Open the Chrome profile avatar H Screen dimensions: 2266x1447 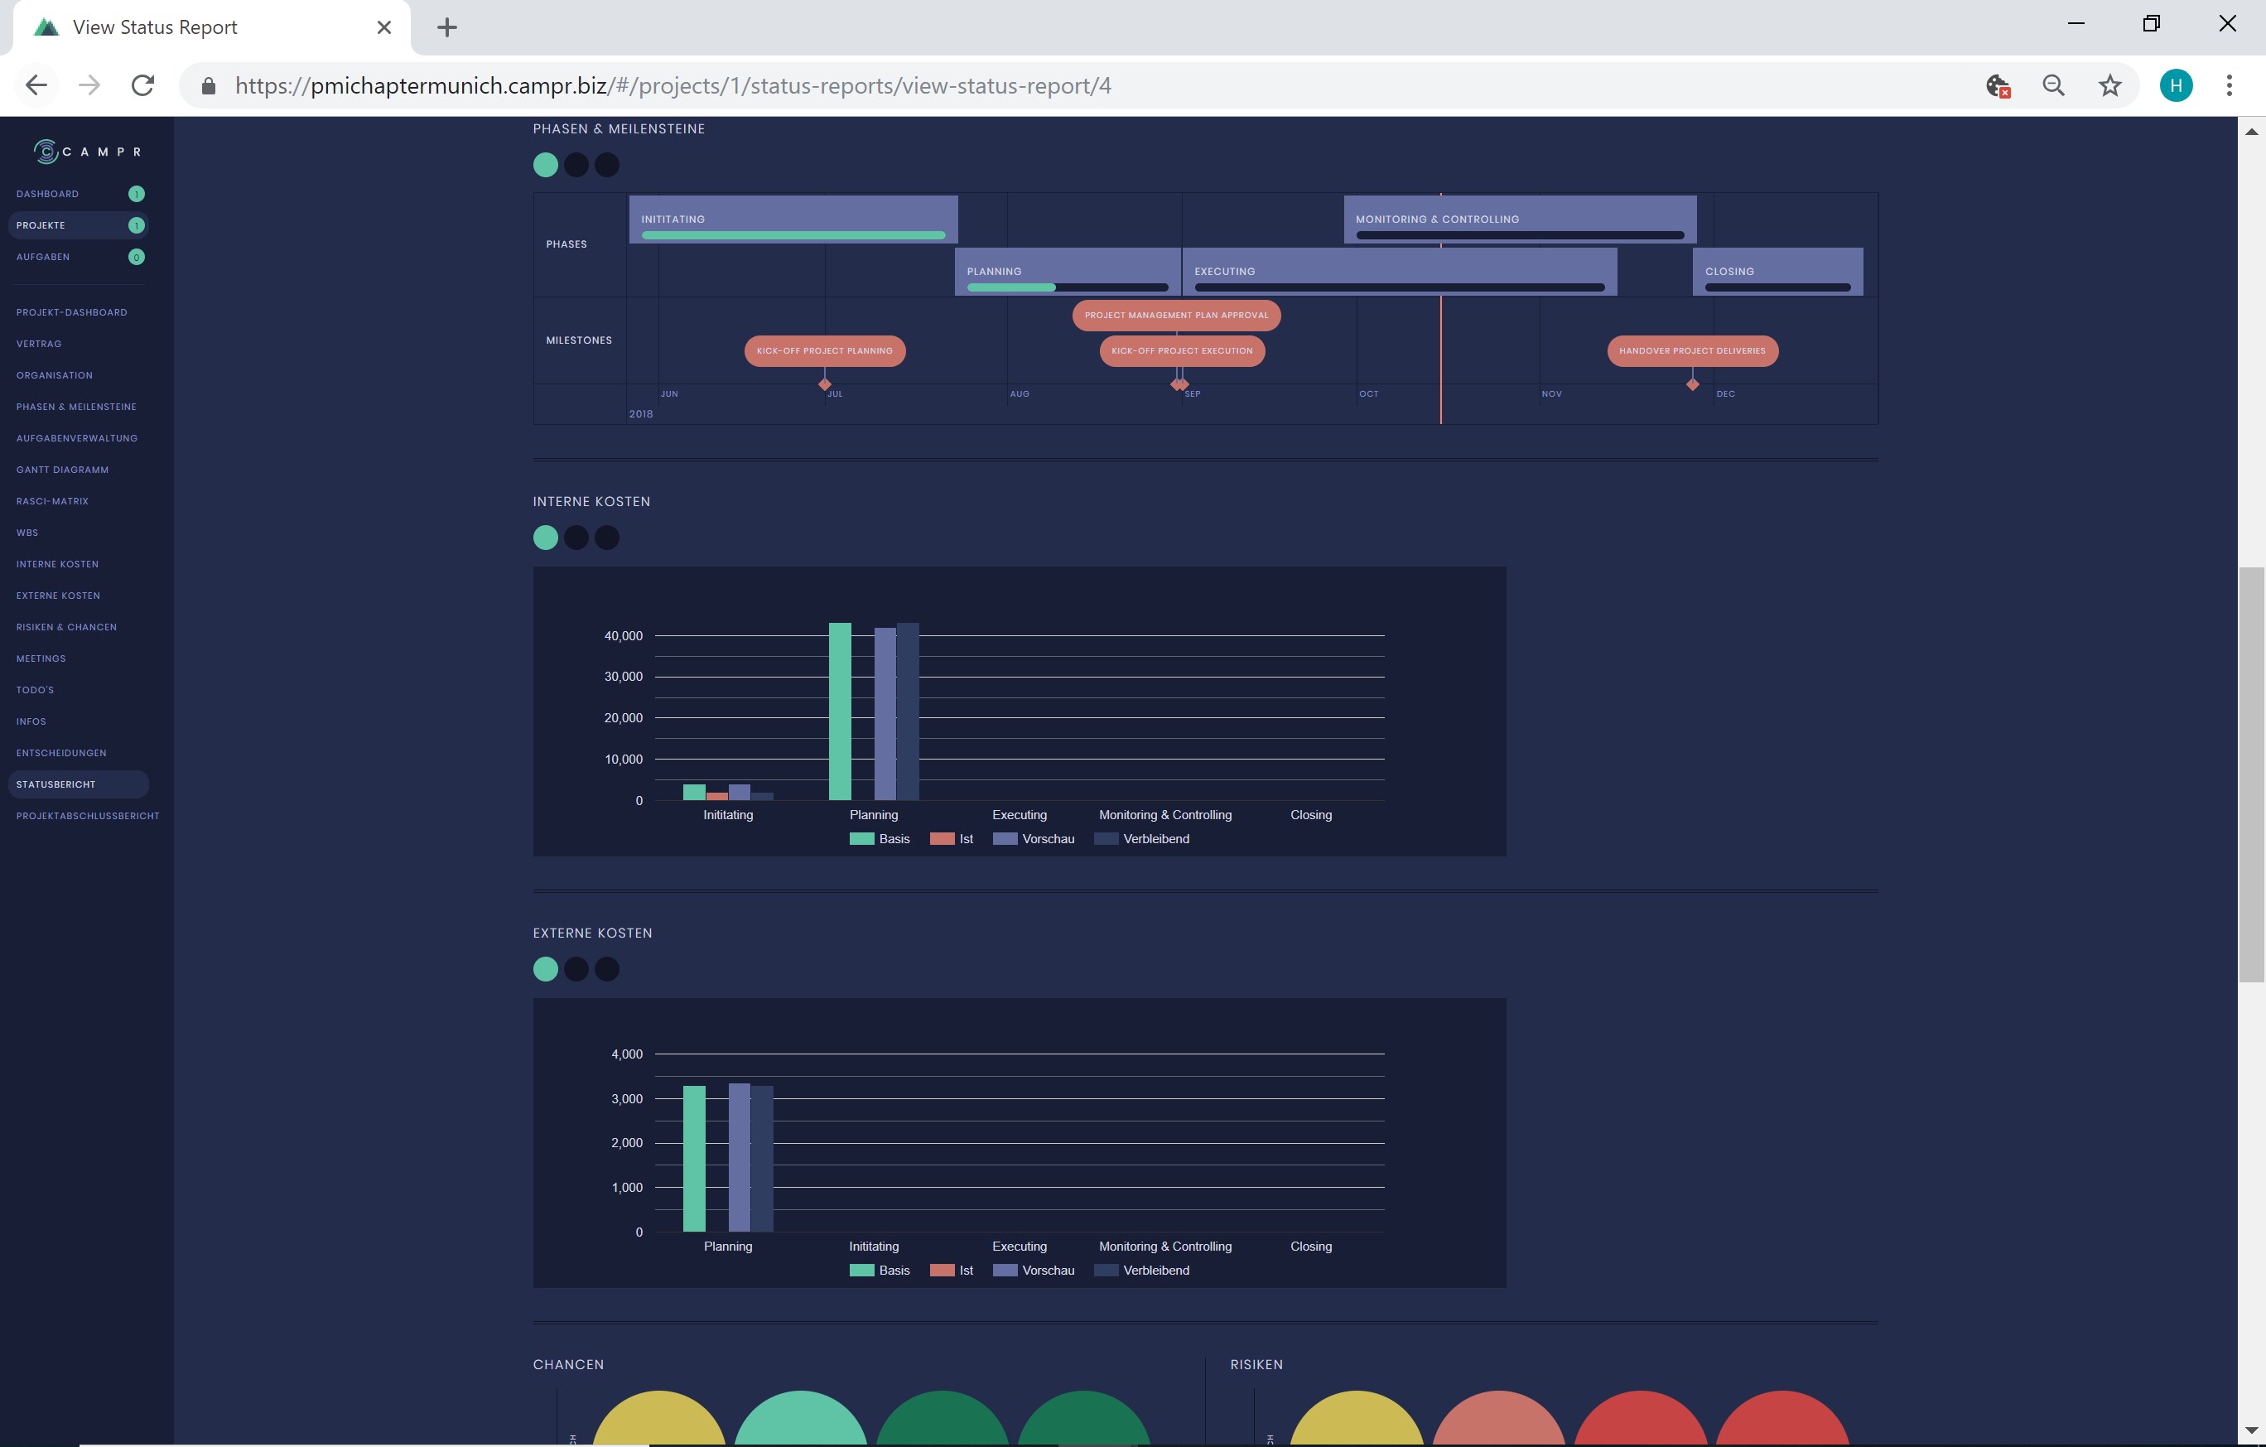click(2176, 85)
